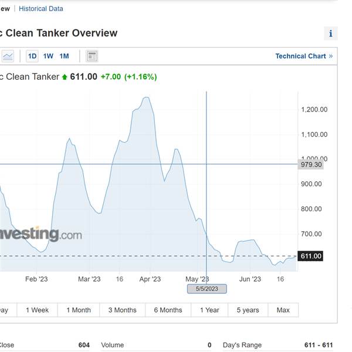
Task: Click the double chevron next to Technical Chart
Action: click(331, 56)
